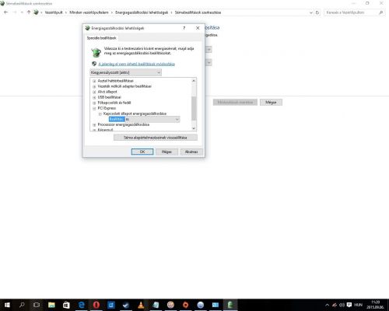Open the unavailable settings modification link
This screenshot has width=389, height=311.
(136, 64)
